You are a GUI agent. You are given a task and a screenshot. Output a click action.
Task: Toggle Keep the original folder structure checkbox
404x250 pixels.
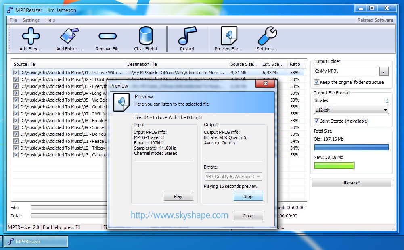[x=317, y=82]
